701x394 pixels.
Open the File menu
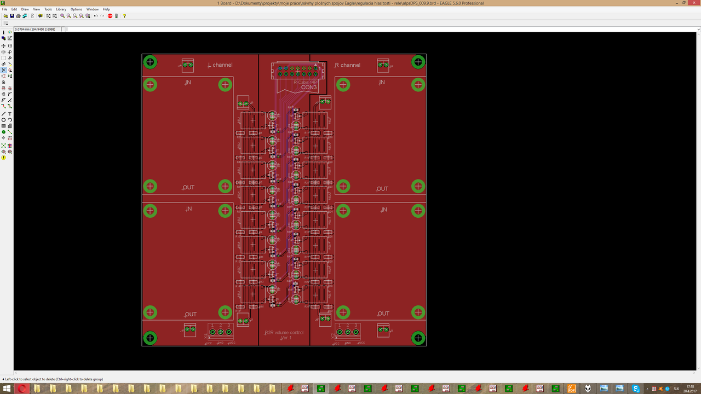(5, 9)
